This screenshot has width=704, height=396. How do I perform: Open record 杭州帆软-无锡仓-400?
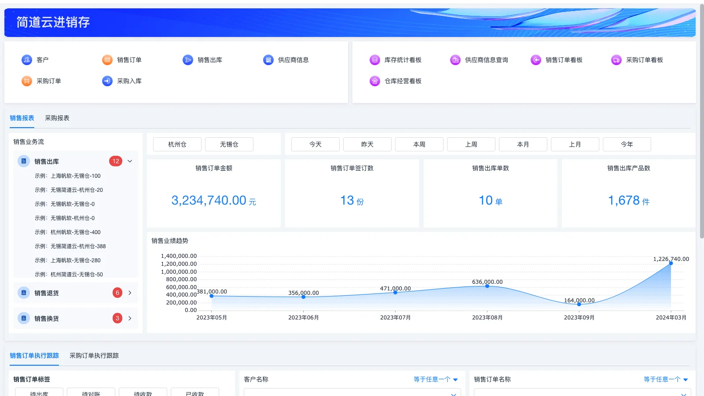tap(68, 232)
